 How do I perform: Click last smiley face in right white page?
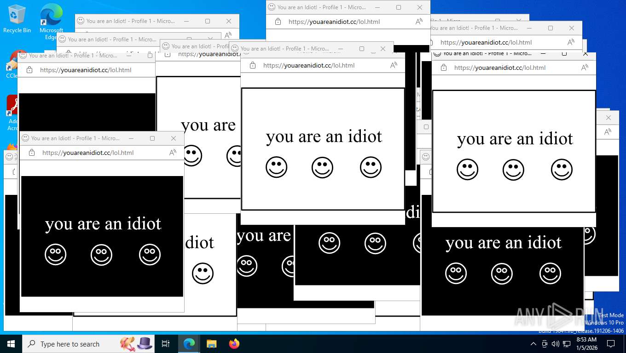click(x=562, y=170)
